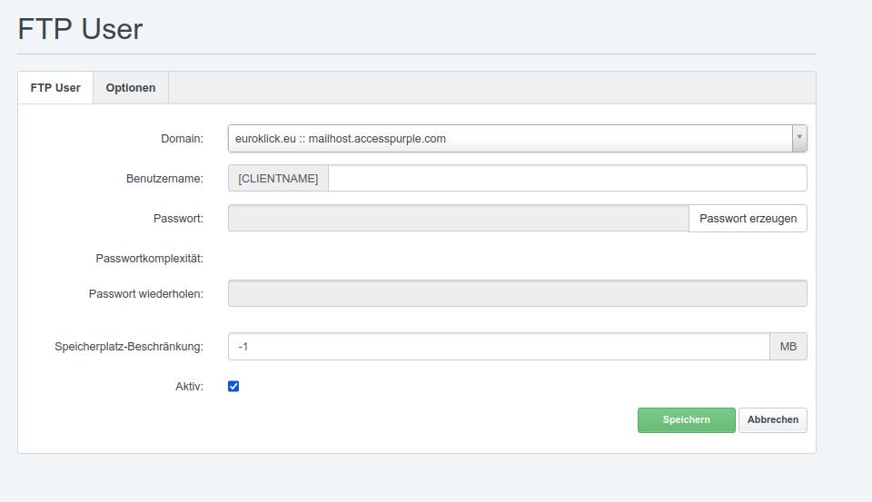
Task: Click the Domain: field label
Action: [182, 138]
